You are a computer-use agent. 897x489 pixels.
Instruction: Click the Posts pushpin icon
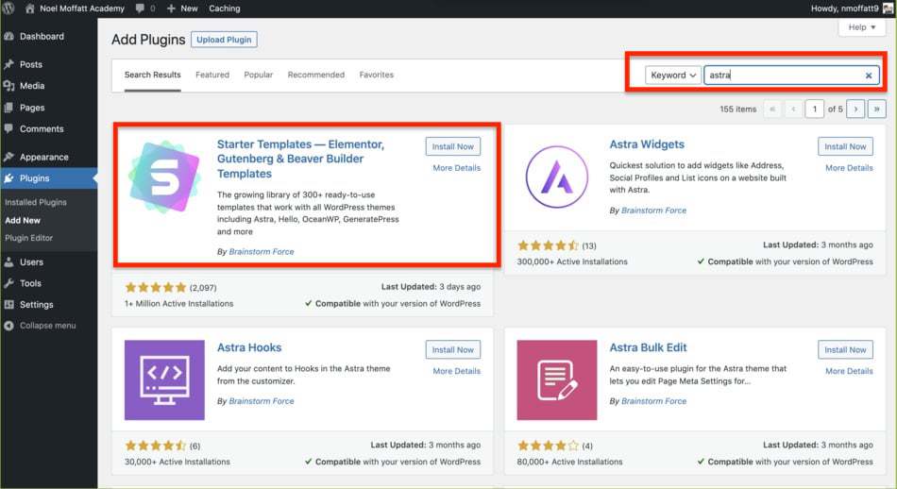pyautogui.click(x=8, y=64)
